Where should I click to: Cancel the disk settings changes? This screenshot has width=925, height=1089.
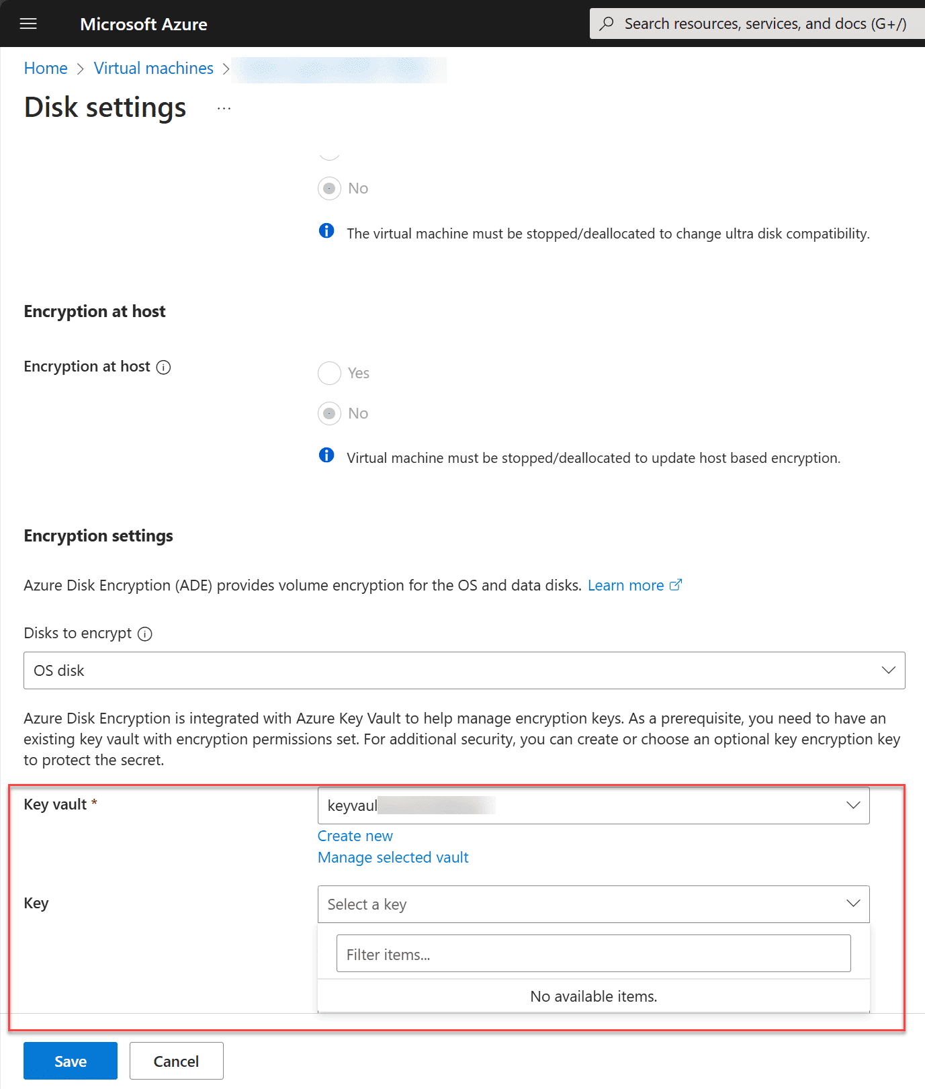pos(176,1061)
